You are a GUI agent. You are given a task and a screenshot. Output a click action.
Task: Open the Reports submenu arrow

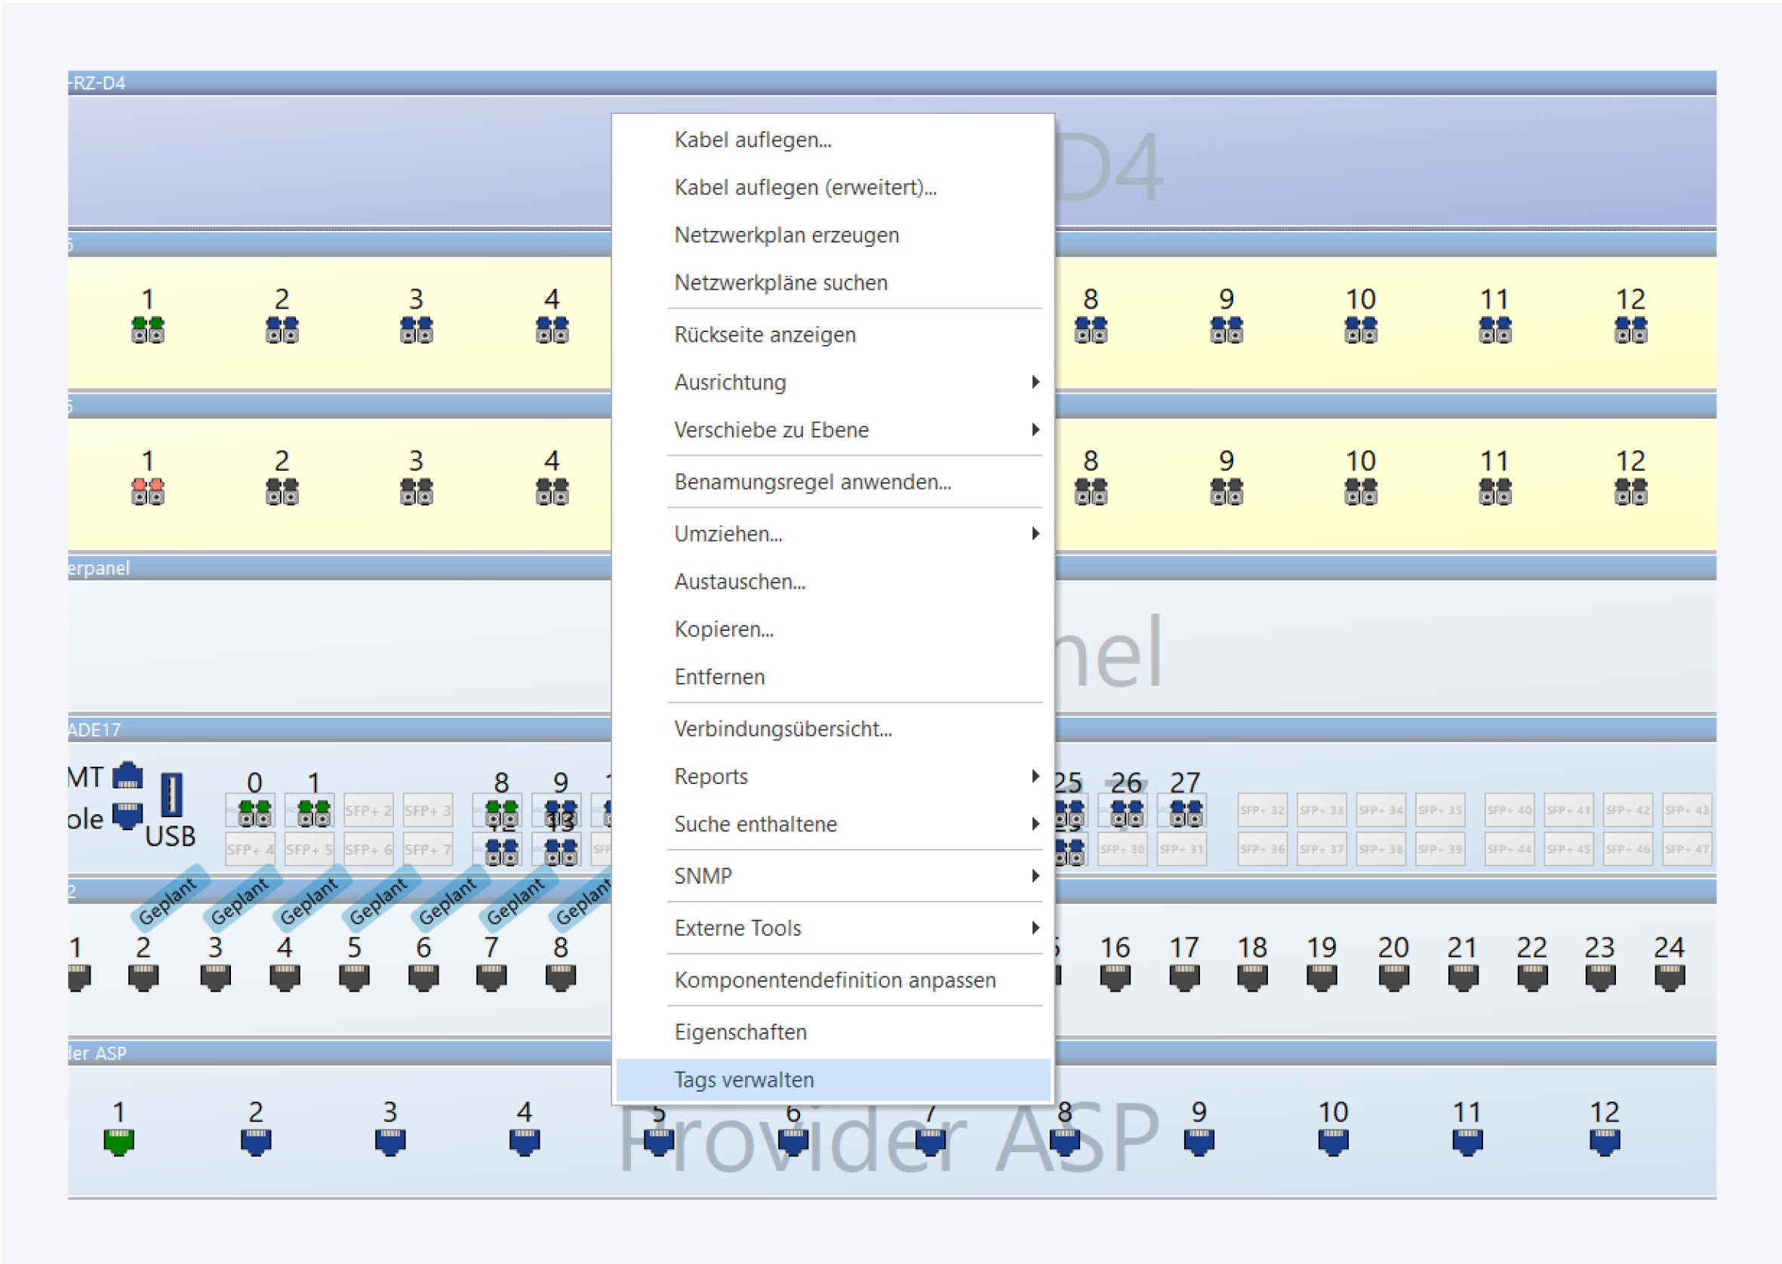[x=1035, y=776]
